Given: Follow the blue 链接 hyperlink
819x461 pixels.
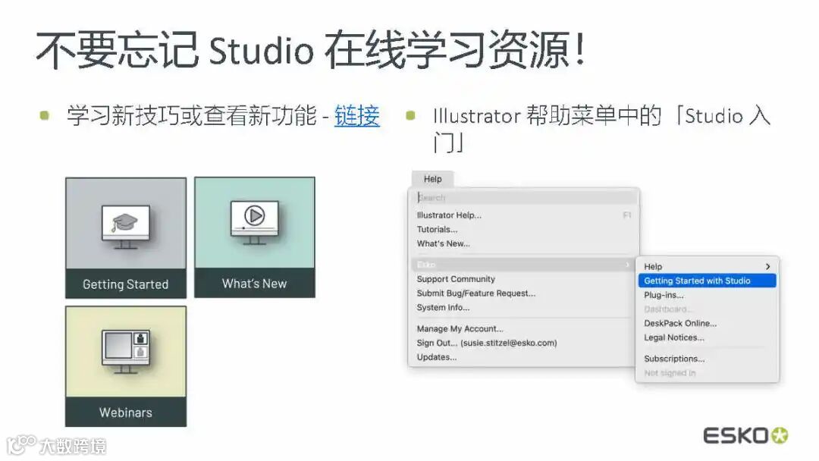Looking at the screenshot, I should (x=357, y=115).
